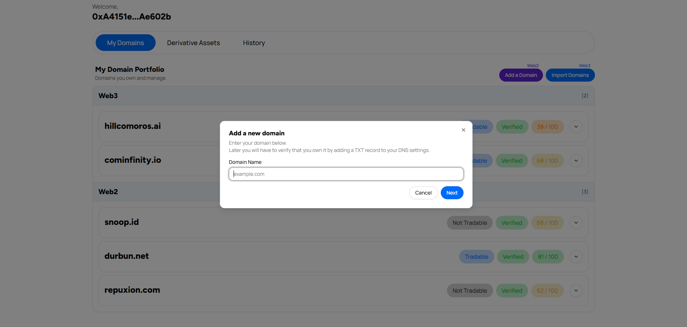
Task: Open the durbun.net domain name
Action: point(126,256)
